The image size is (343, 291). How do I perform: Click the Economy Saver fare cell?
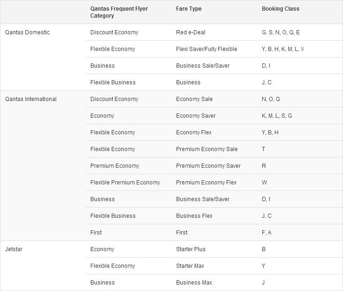click(196, 116)
